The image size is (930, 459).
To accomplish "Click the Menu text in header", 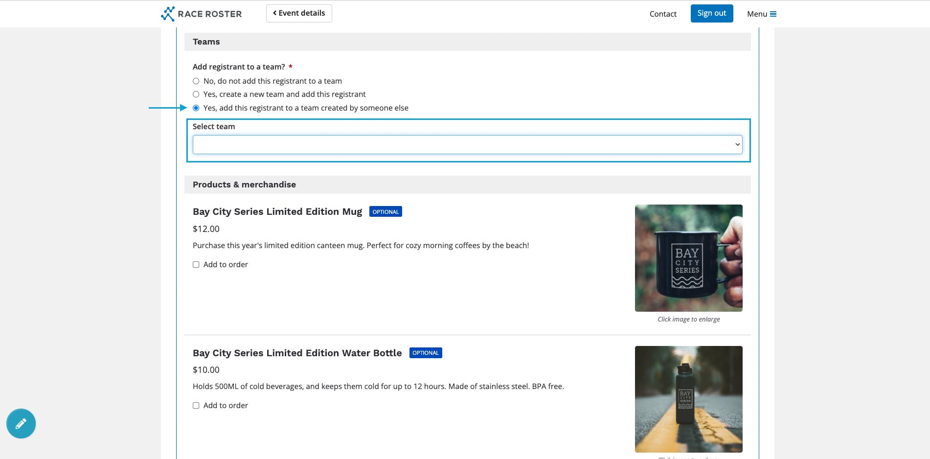I will coord(757,14).
